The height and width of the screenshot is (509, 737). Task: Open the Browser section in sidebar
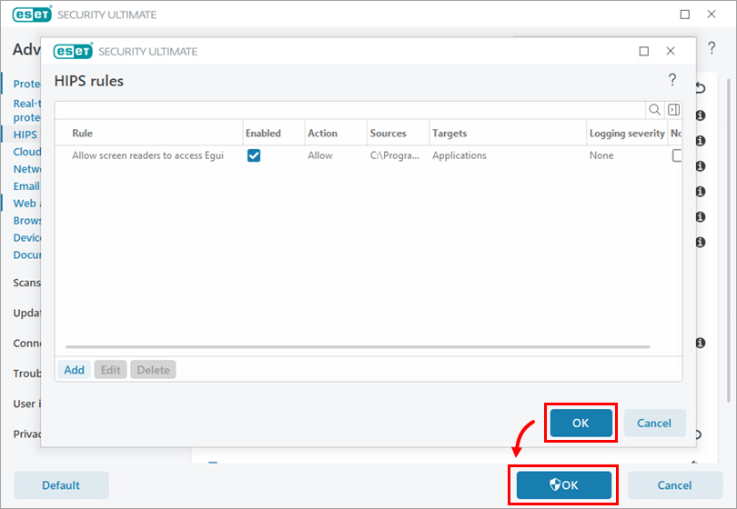[x=26, y=221]
